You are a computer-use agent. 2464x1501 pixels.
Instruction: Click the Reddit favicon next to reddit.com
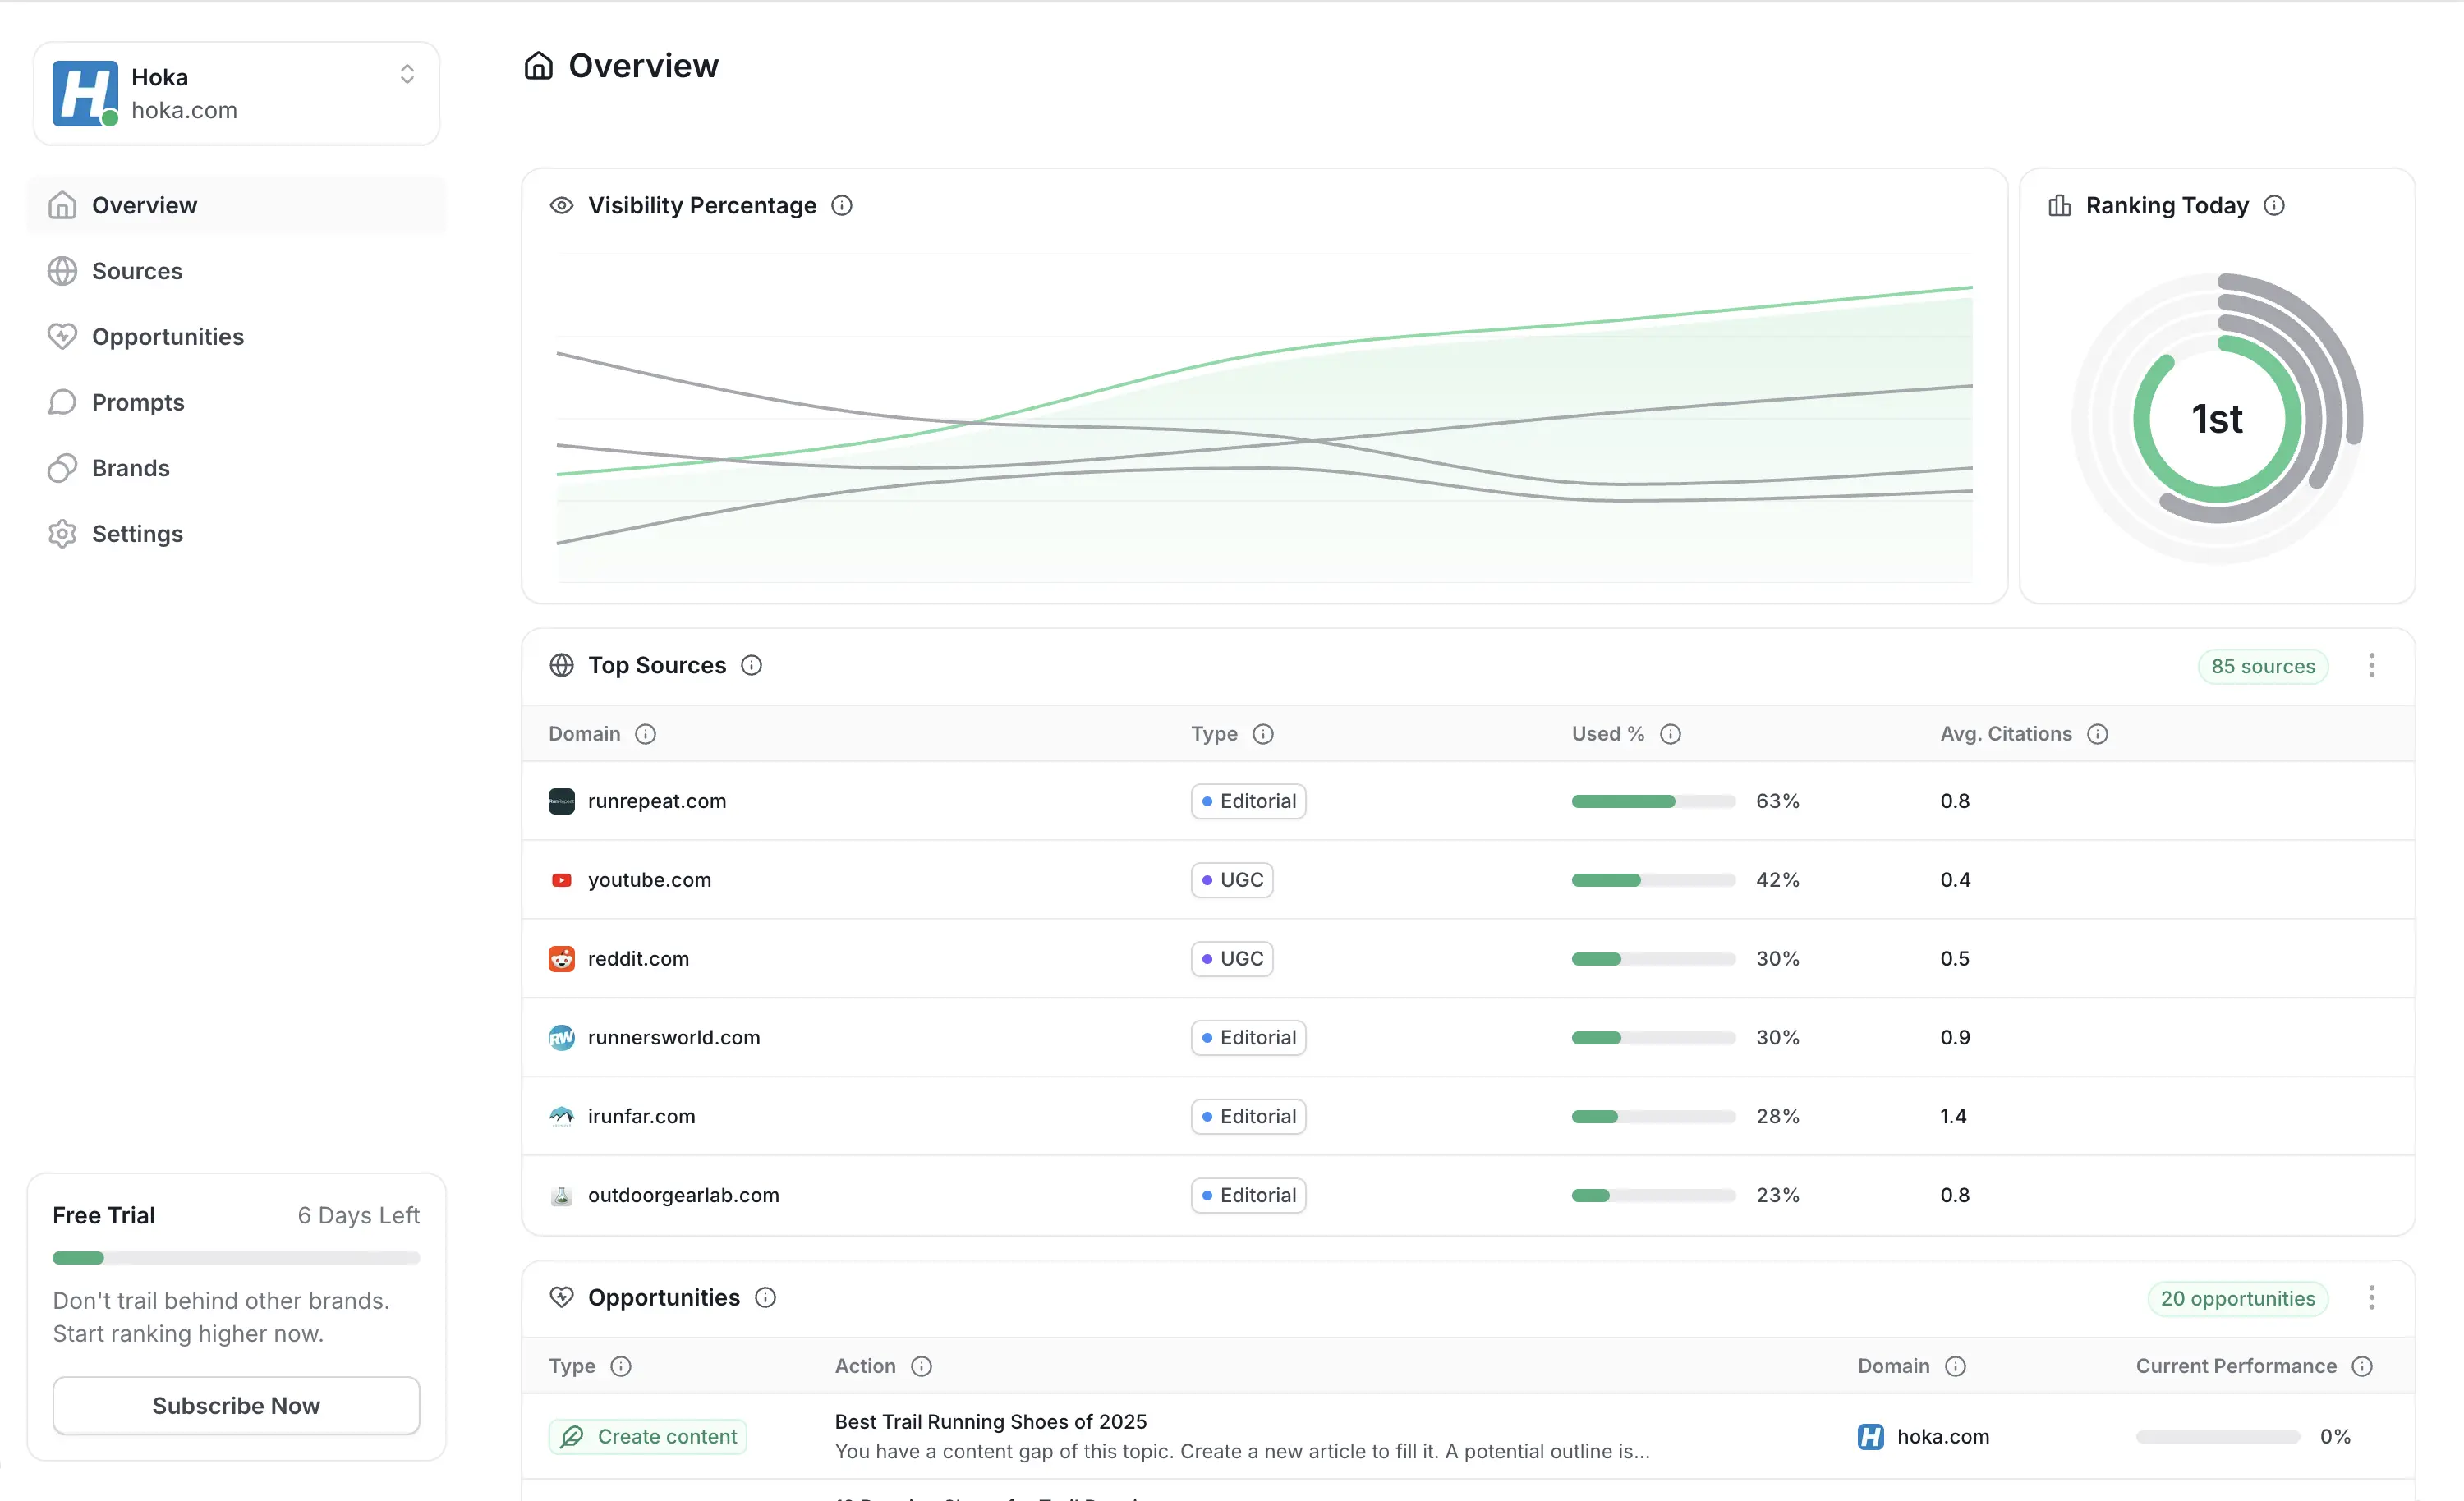[561, 958]
